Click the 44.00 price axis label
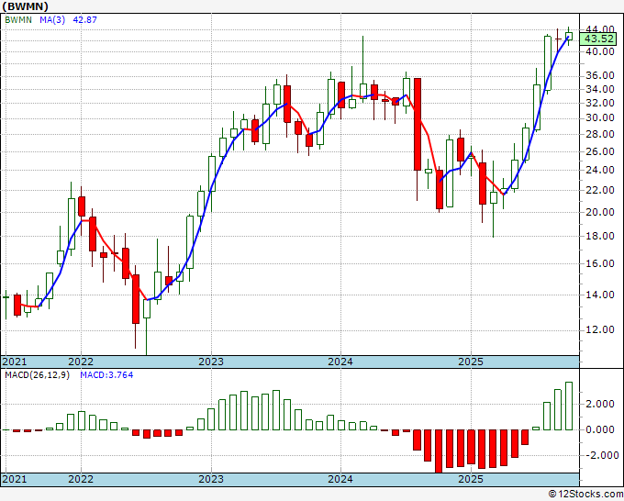The width and height of the screenshot is (624, 501). [599, 29]
